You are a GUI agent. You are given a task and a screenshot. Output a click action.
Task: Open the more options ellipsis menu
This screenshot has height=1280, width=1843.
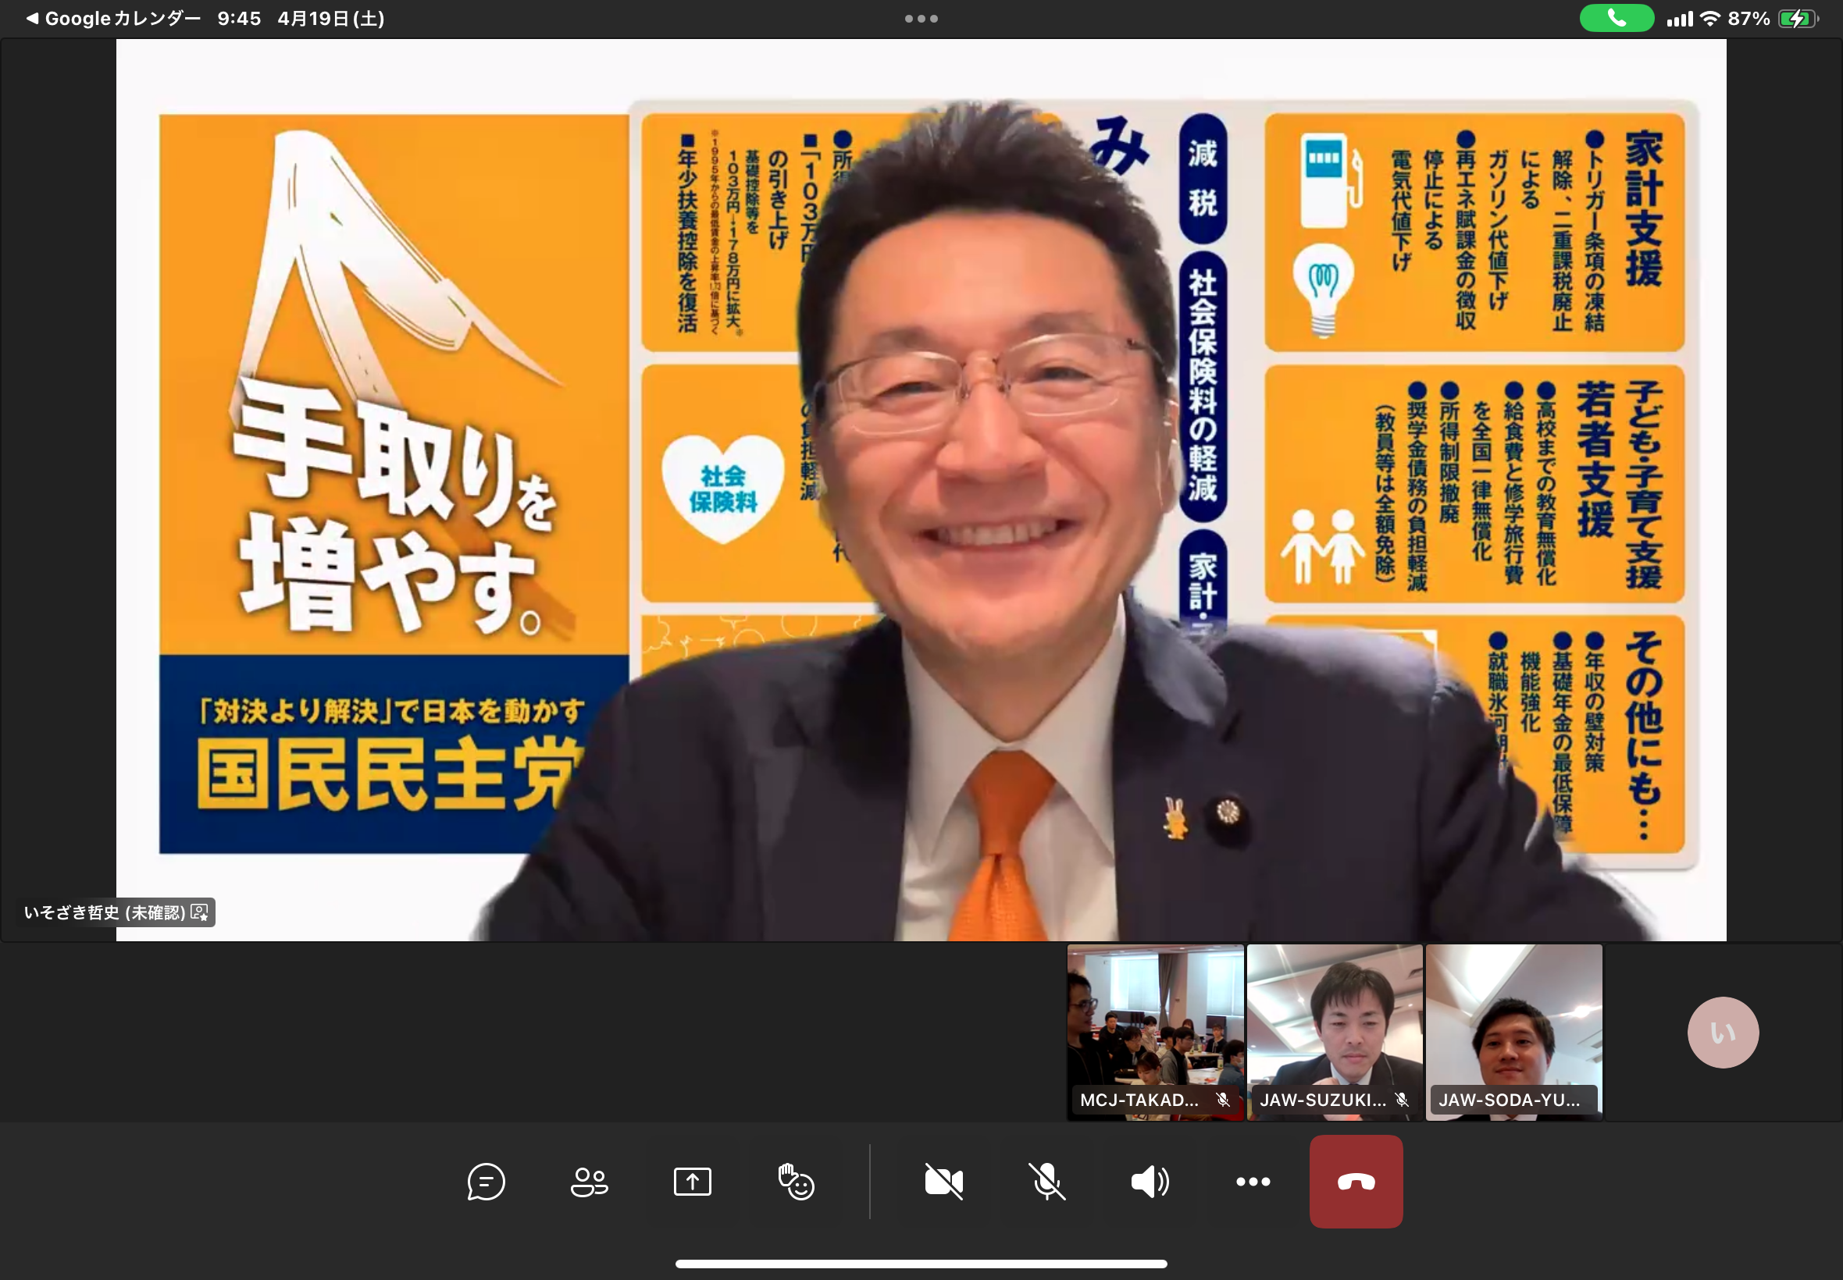coord(1253,1182)
